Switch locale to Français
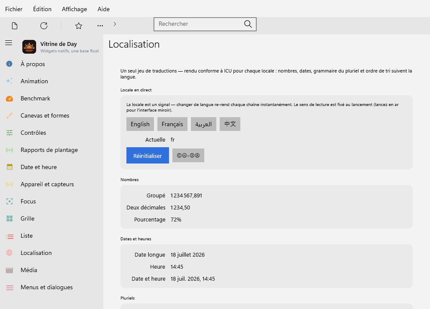 (x=172, y=124)
